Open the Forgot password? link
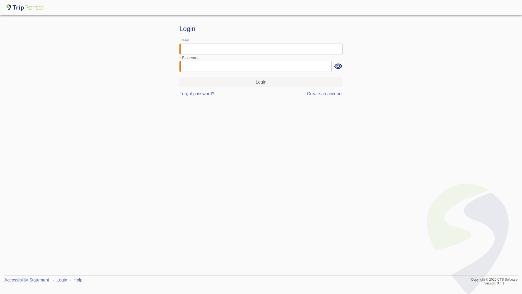Viewport: 522px width, 294px height. coord(197,94)
